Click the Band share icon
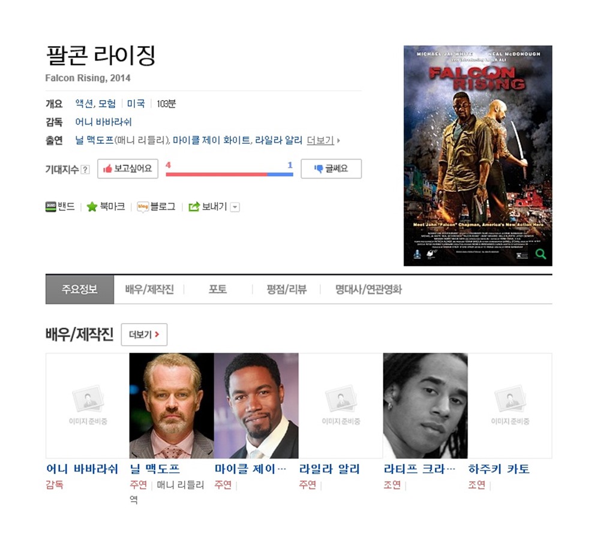This screenshot has height=534, width=595. coord(51,207)
